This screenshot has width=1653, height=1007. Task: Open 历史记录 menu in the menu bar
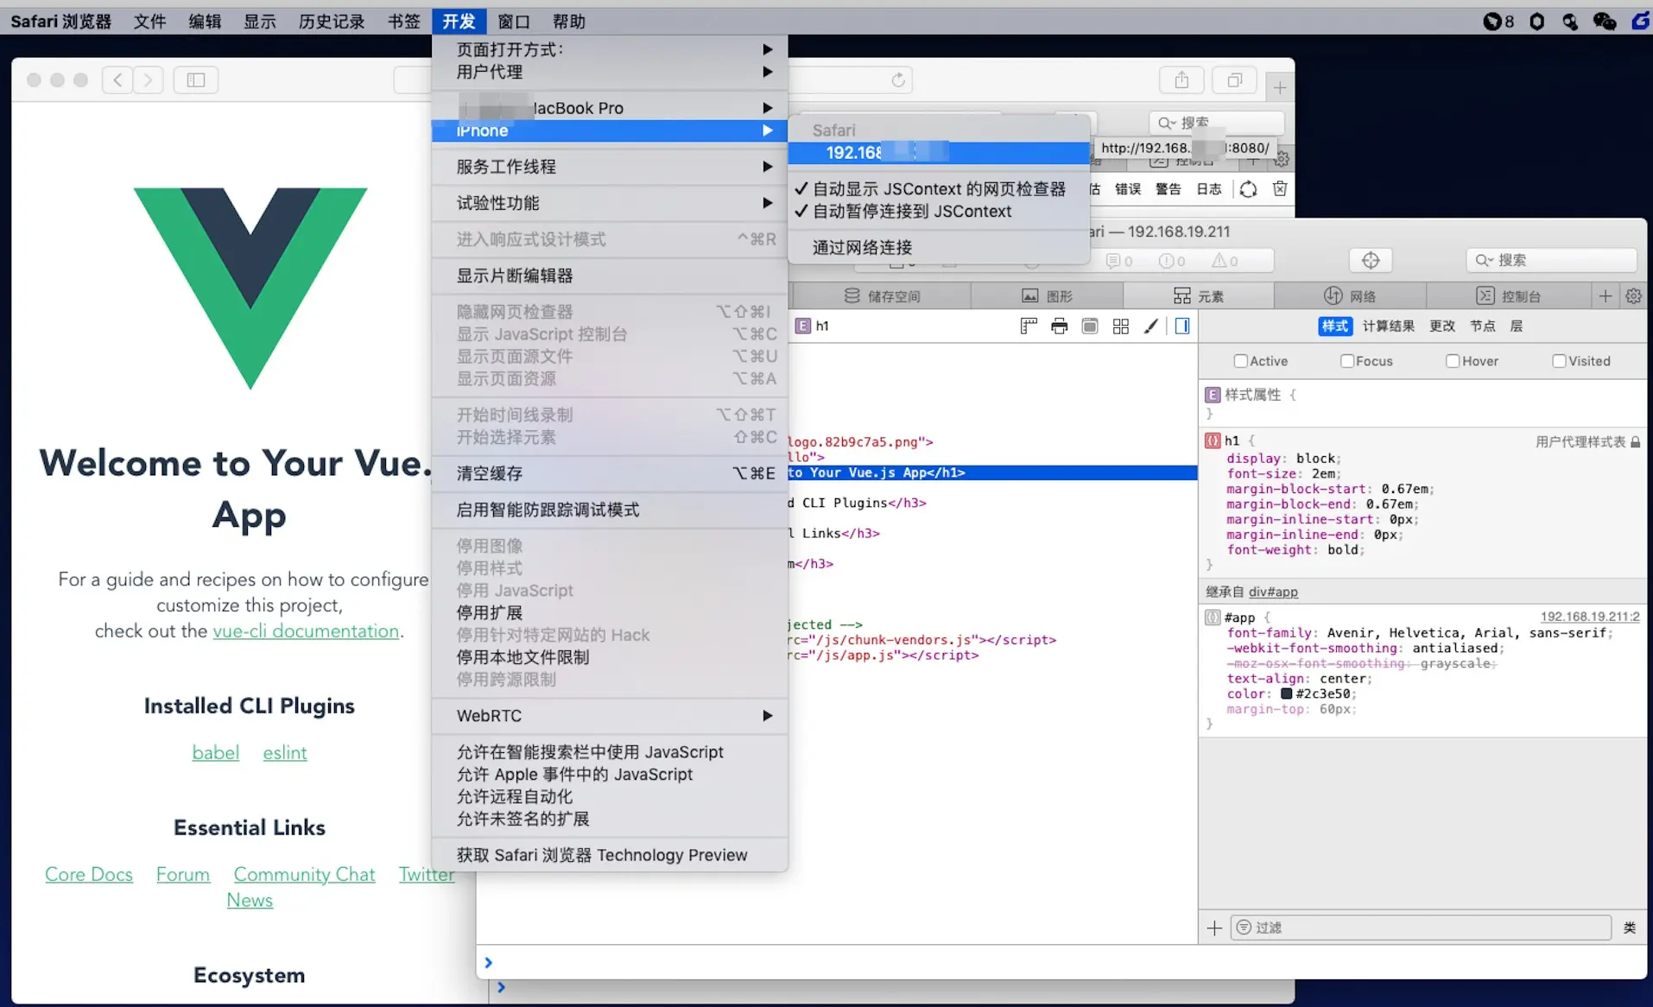(332, 21)
